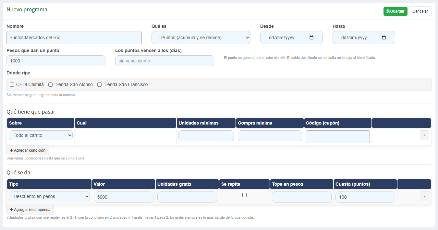The image size is (438, 230).
Task: Open the Tipo dropdown with Descuento en pesos
Action: 49,196
